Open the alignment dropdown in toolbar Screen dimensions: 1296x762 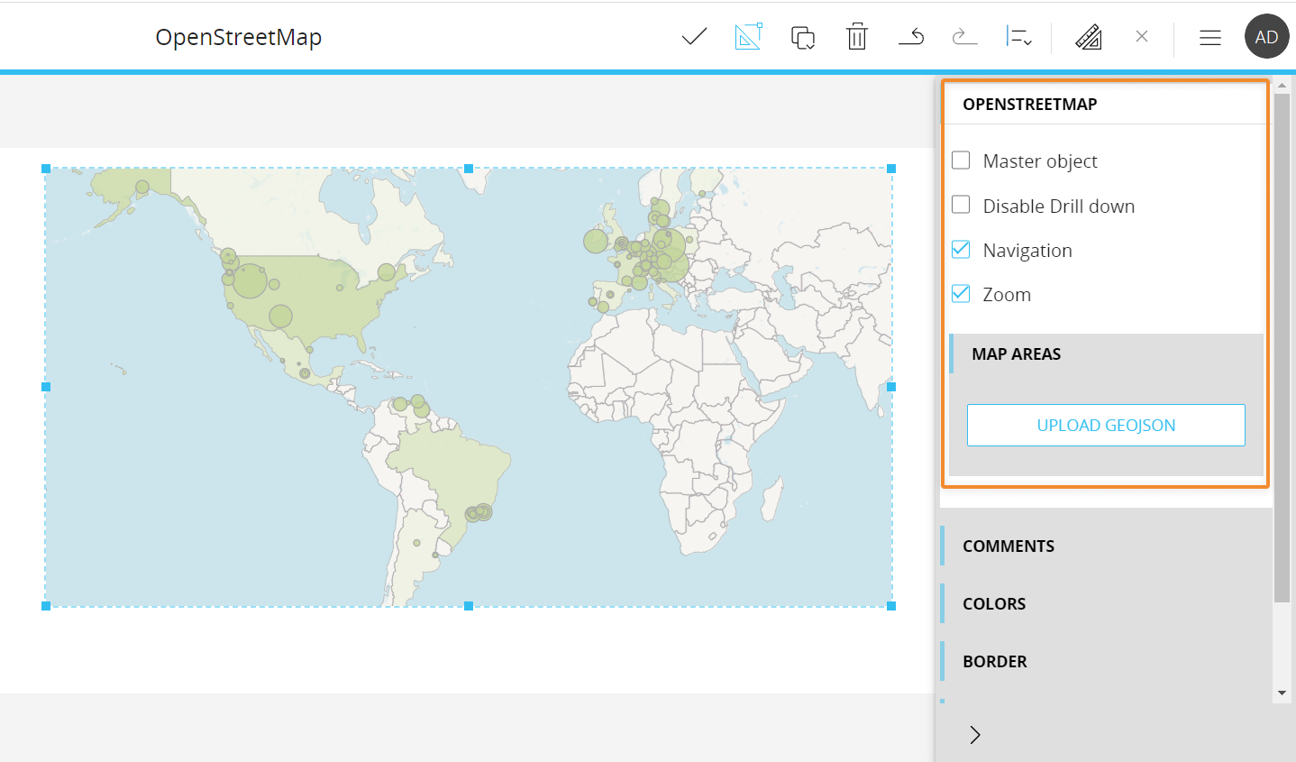(1018, 37)
